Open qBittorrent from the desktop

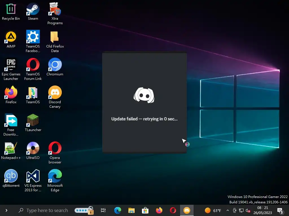coord(11,179)
